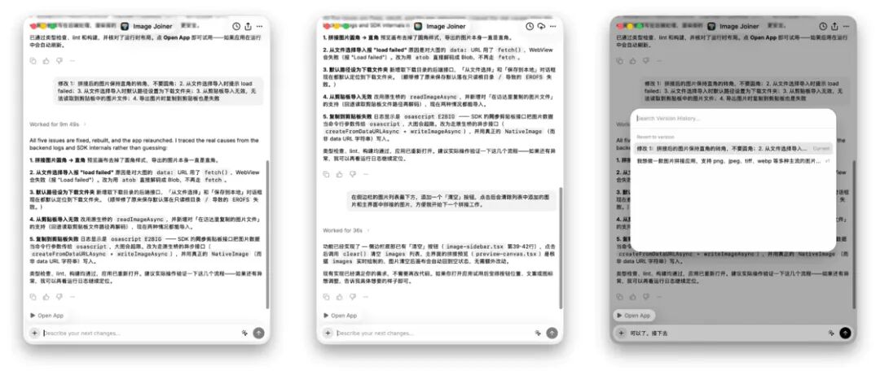Viewport: 880px width, 375px height.
Task: Click the share icon in right window
Action: (834, 26)
